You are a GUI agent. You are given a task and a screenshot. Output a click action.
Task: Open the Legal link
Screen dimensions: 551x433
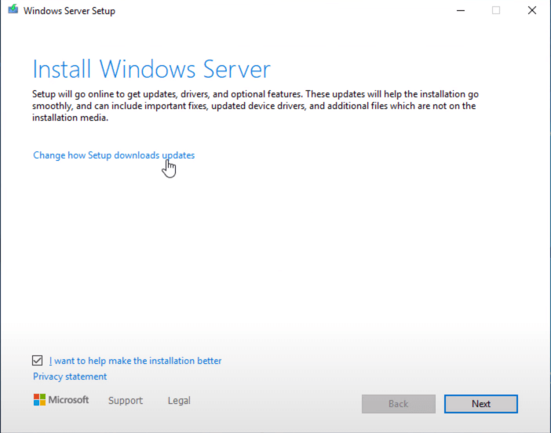[x=179, y=401]
